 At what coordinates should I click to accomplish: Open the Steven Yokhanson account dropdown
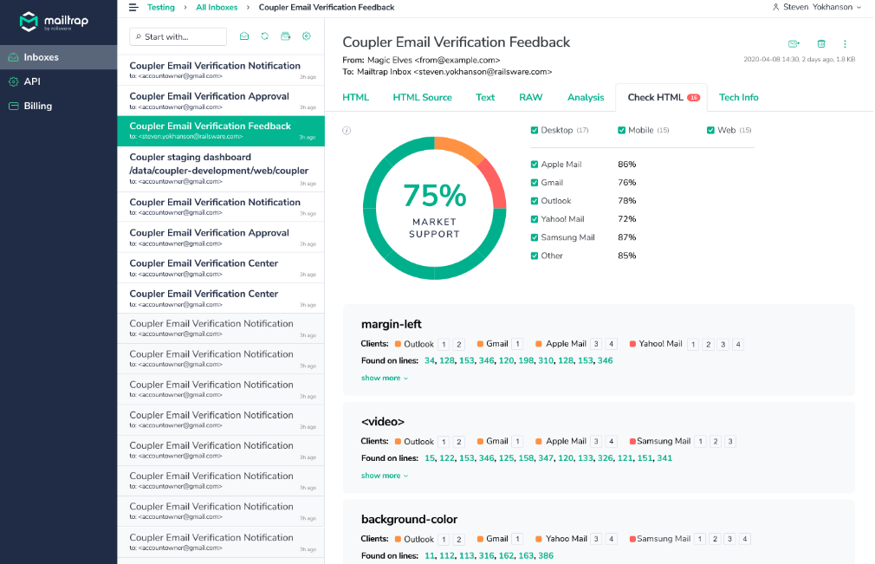817,7
